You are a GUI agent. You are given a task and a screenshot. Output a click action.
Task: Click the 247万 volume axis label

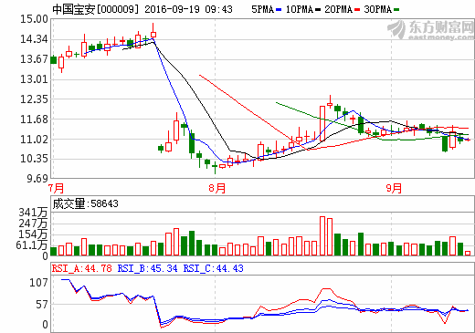point(33,224)
